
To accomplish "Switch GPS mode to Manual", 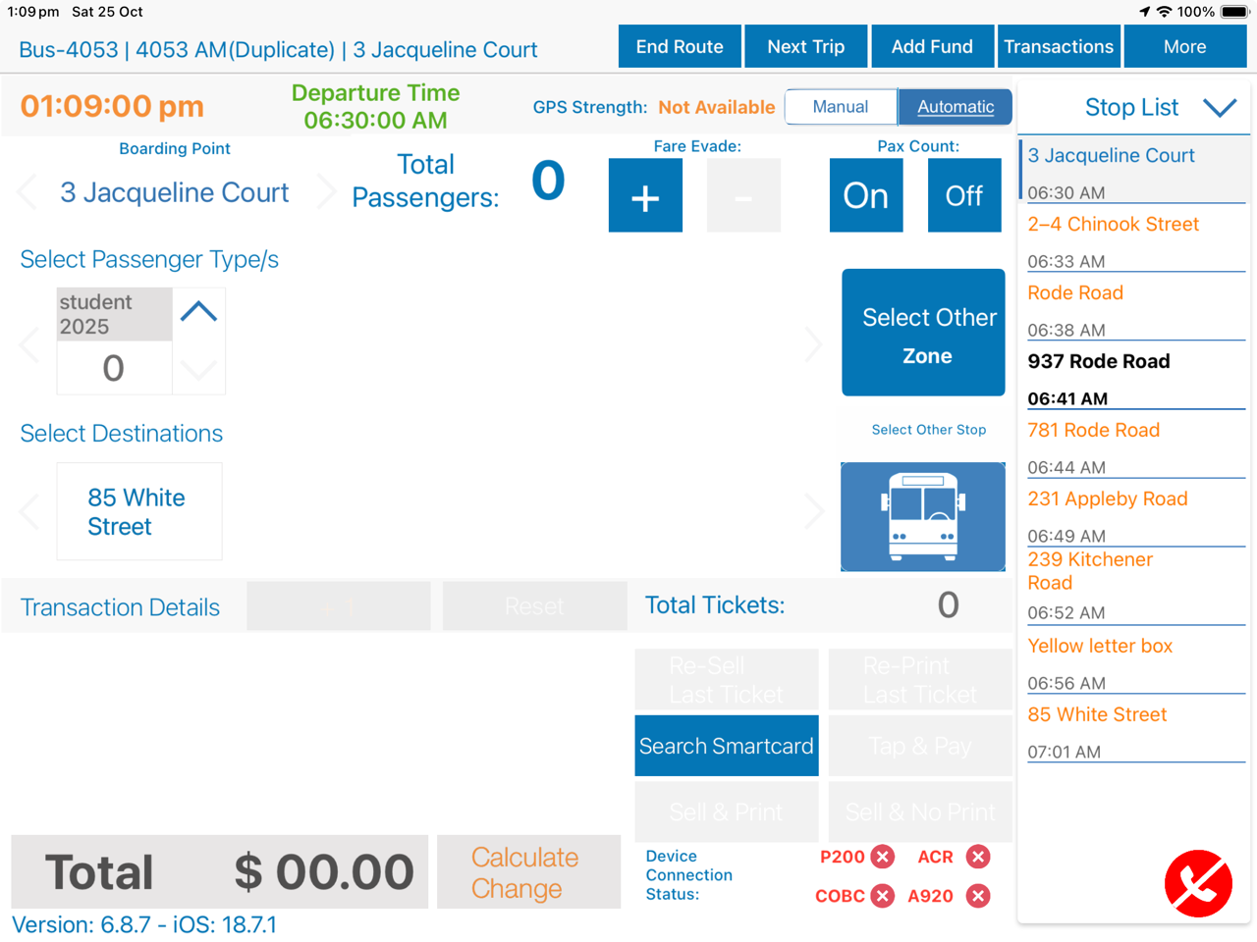I will [841, 107].
